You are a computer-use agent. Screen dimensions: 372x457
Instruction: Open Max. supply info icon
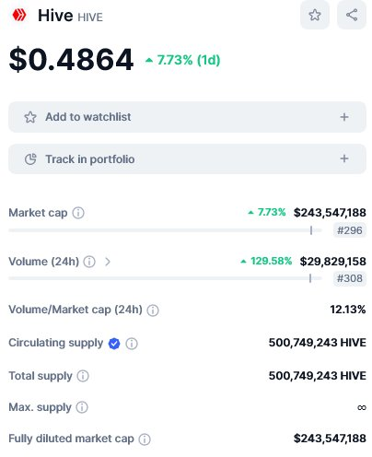tap(82, 407)
